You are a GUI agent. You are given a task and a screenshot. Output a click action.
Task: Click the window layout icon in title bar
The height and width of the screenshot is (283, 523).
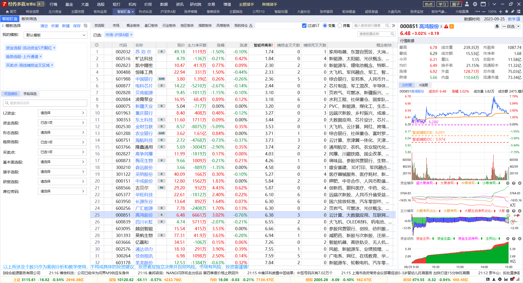tap(483, 4)
